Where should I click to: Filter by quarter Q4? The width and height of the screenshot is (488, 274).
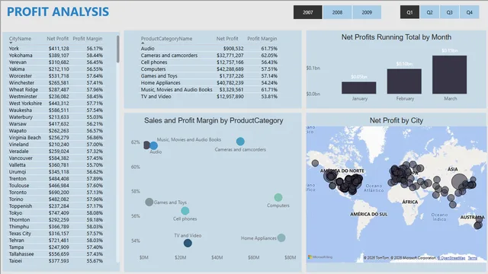point(470,12)
